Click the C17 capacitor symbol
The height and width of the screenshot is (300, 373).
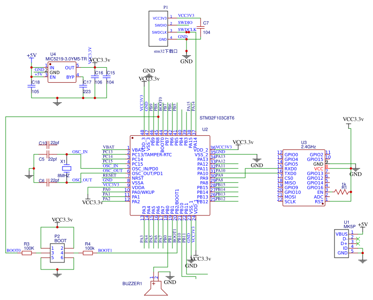click(x=83, y=86)
